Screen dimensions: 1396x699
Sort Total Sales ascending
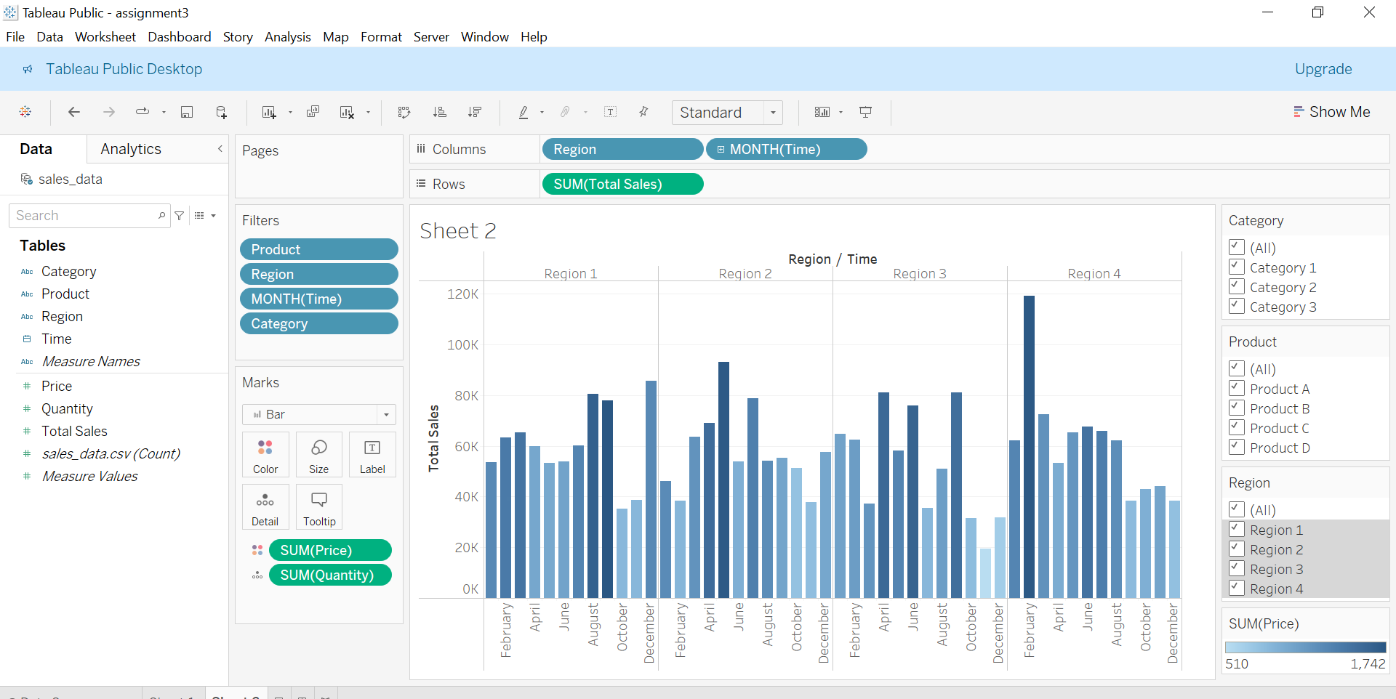[x=440, y=112]
